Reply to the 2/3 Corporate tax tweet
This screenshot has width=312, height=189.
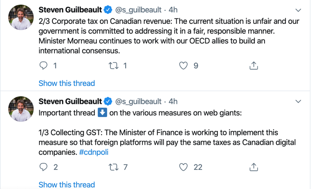[43, 66]
